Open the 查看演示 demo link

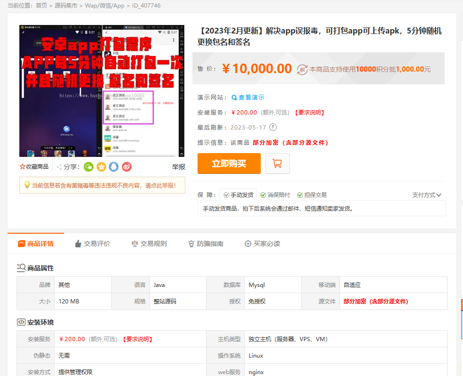pyautogui.click(x=252, y=98)
